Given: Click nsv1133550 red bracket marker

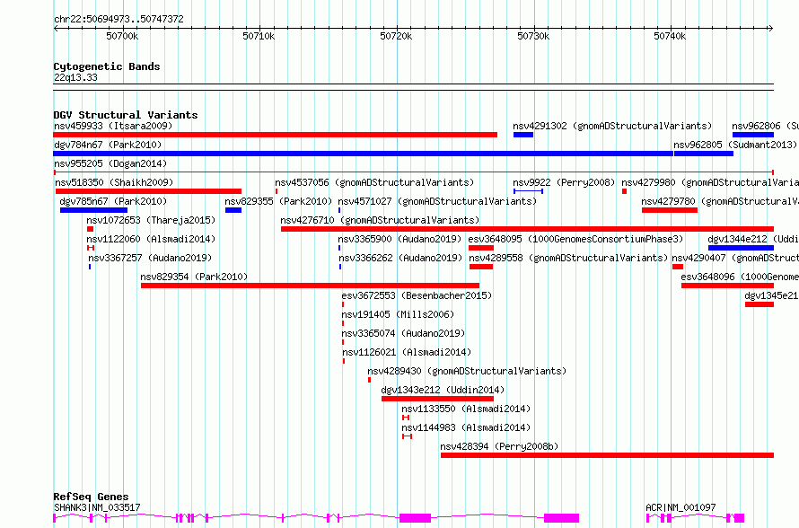Looking at the screenshot, I should click(406, 418).
